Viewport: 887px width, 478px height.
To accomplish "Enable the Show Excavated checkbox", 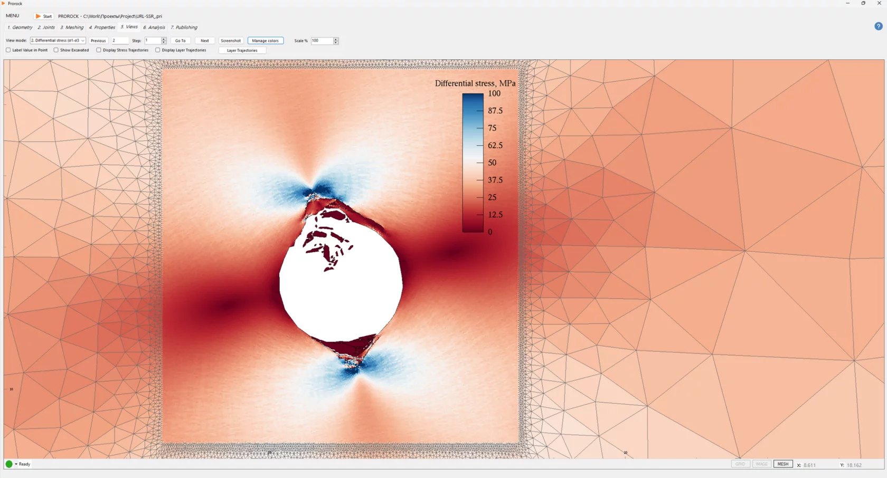I will (56, 50).
